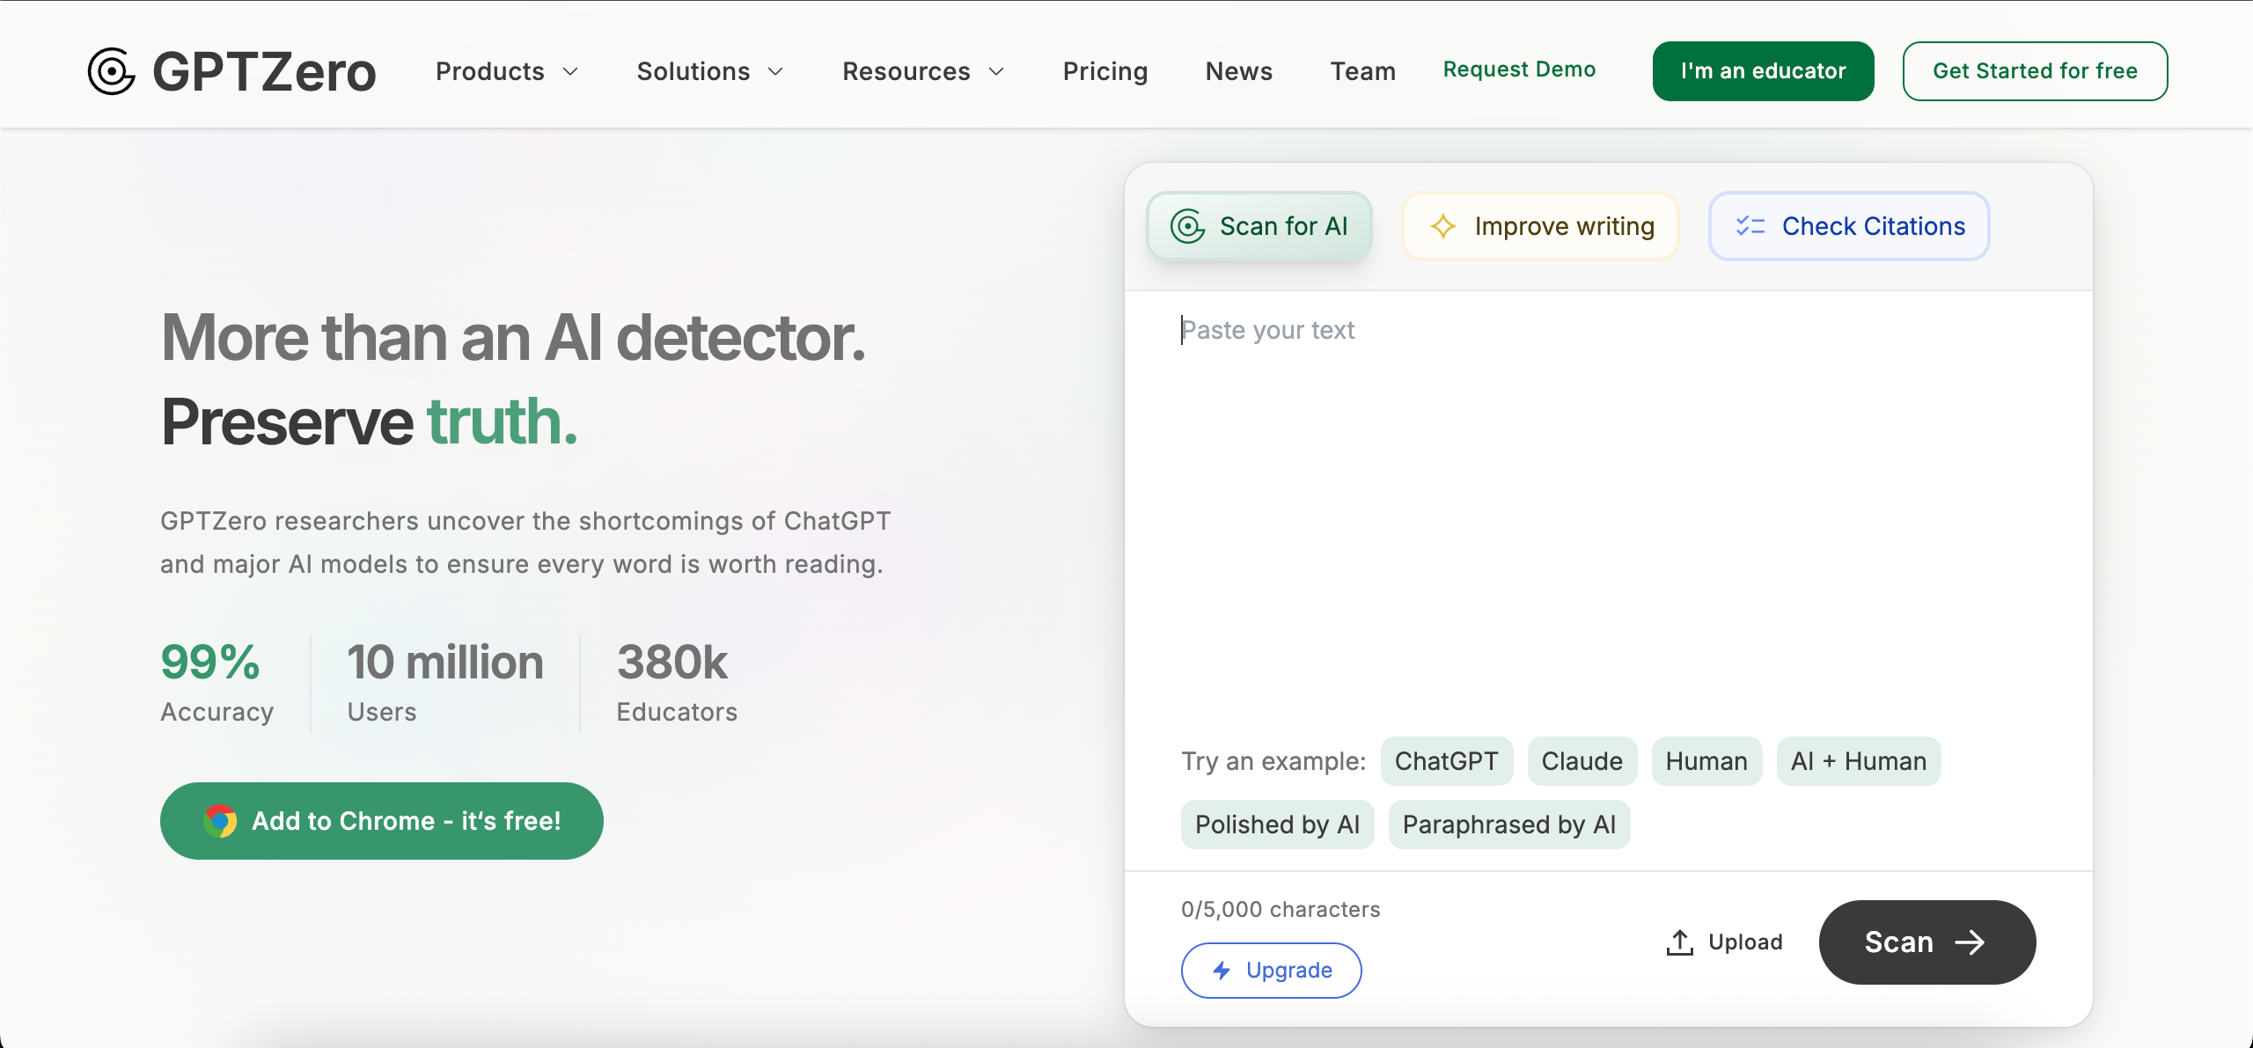Click the 380k Educators statistic

pyautogui.click(x=677, y=683)
